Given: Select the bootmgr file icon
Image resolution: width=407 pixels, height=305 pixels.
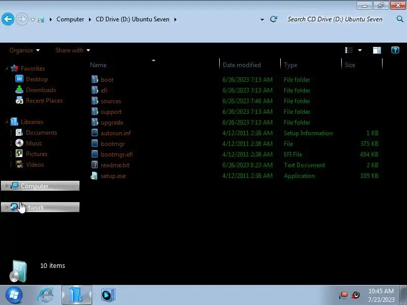Looking at the screenshot, I should (x=95, y=143).
